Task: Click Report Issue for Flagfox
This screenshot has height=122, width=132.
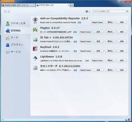Action: pos(85,32)
